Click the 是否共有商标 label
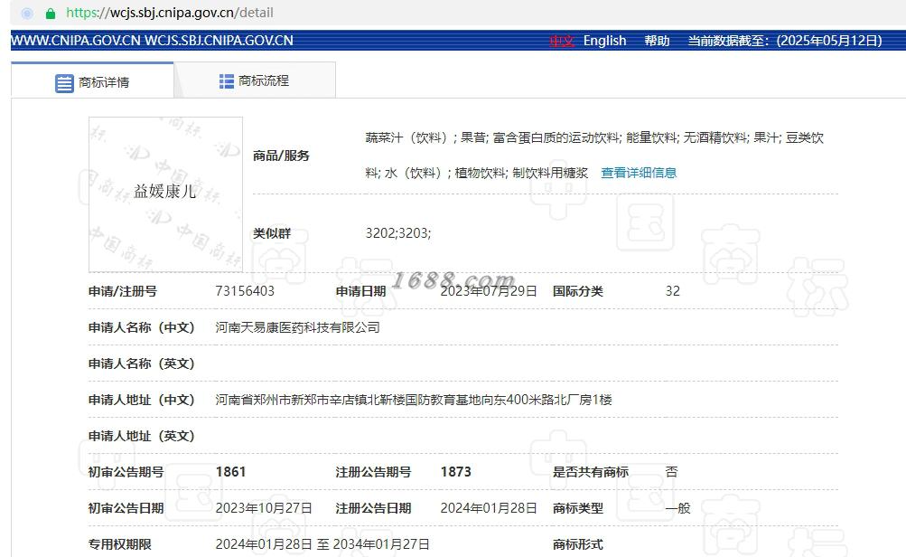 (x=591, y=472)
